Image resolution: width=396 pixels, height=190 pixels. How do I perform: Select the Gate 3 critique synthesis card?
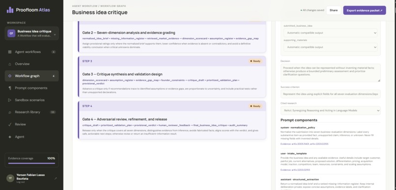click(172, 77)
